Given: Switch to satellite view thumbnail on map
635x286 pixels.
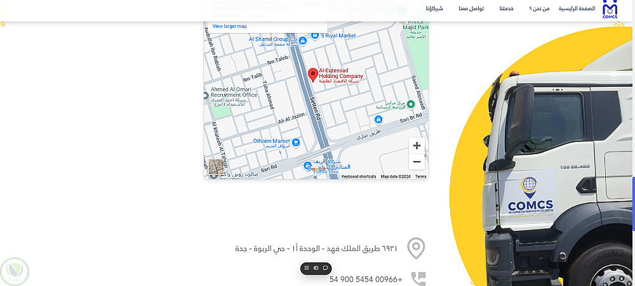Looking at the screenshot, I should (x=216, y=167).
